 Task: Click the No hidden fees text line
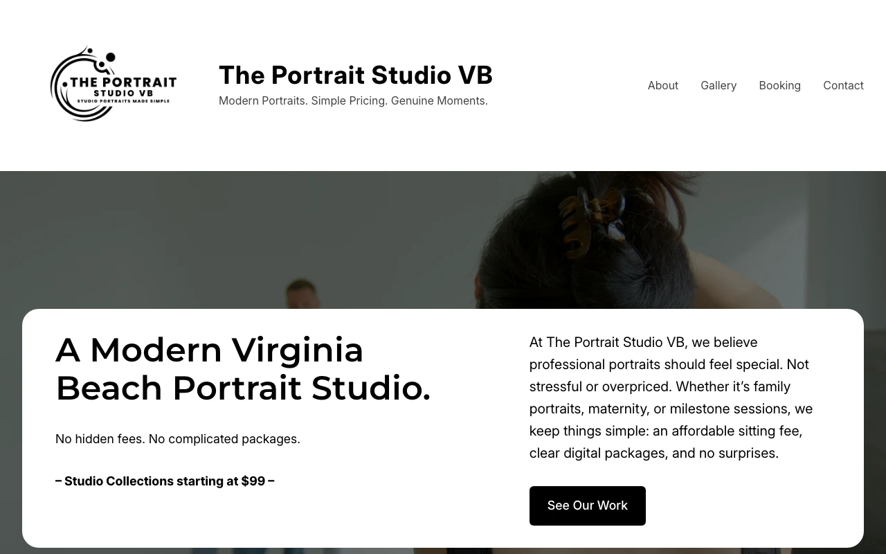pyautogui.click(x=178, y=439)
